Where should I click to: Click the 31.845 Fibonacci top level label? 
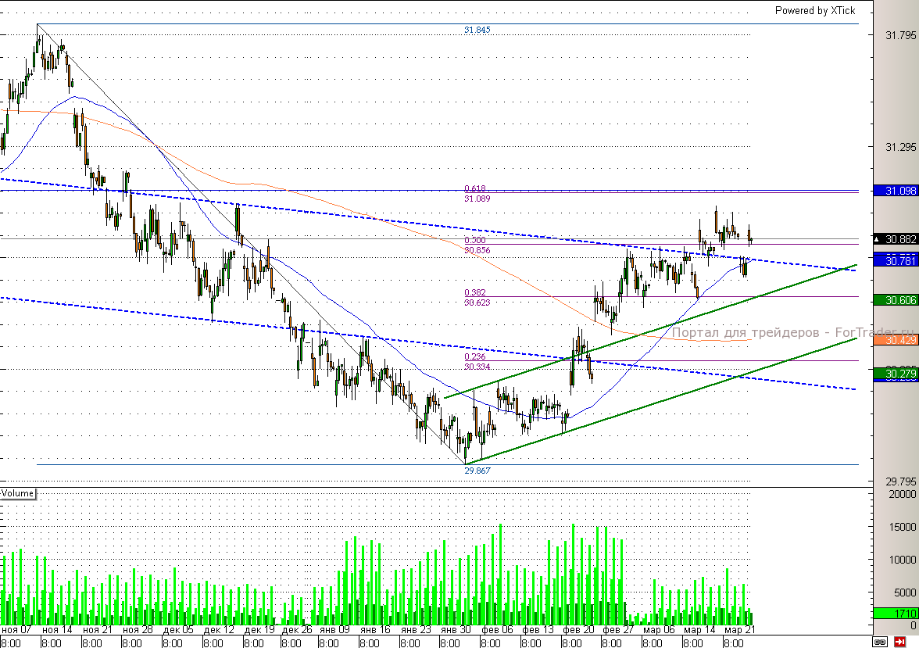pyautogui.click(x=477, y=30)
